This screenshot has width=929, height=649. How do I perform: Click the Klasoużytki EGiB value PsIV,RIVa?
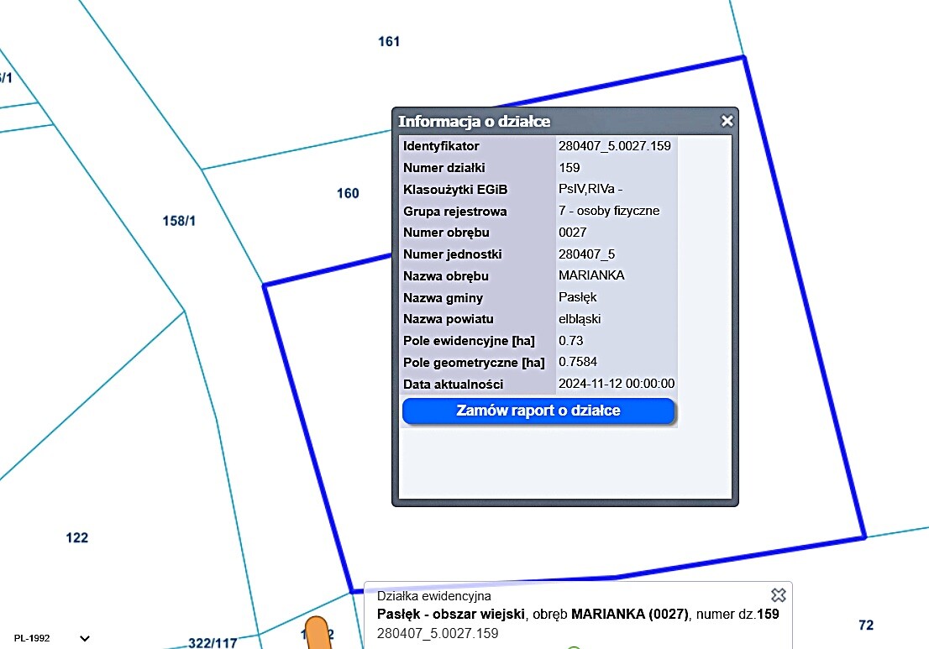(x=590, y=189)
